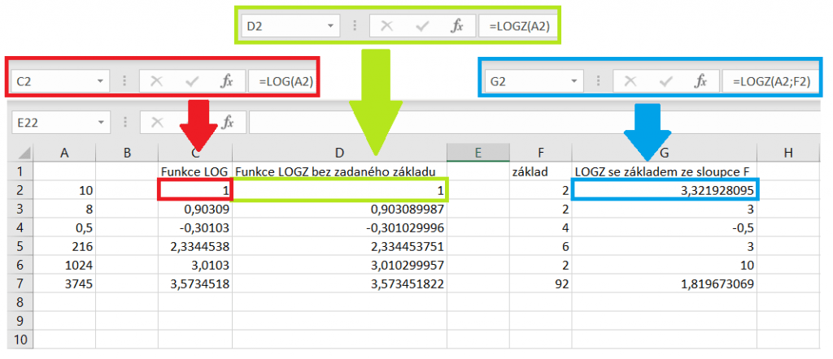Click the formula field containing =LOGZ(A2;F2)

(769, 81)
